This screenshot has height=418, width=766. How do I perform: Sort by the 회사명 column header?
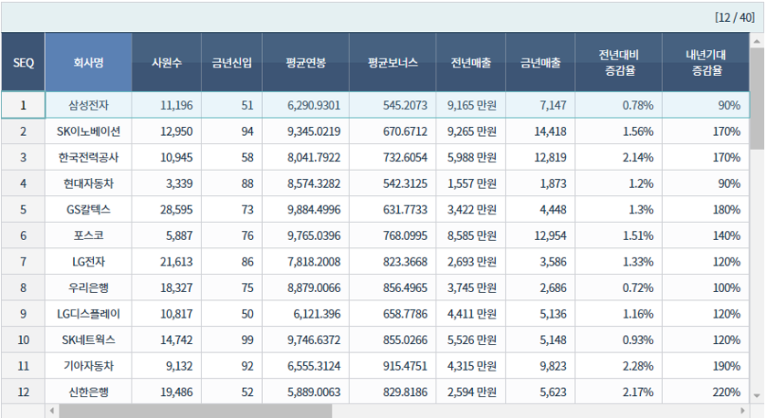pyautogui.click(x=89, y=62)
